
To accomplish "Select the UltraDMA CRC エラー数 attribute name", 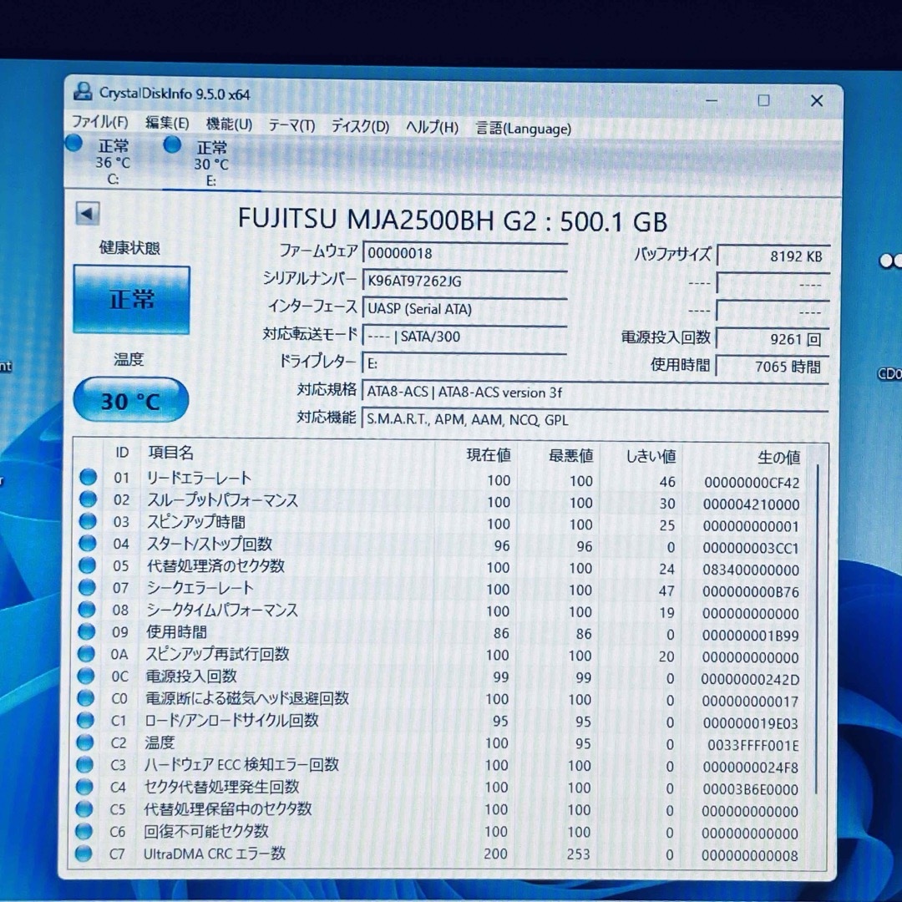I will click(215, 854).
